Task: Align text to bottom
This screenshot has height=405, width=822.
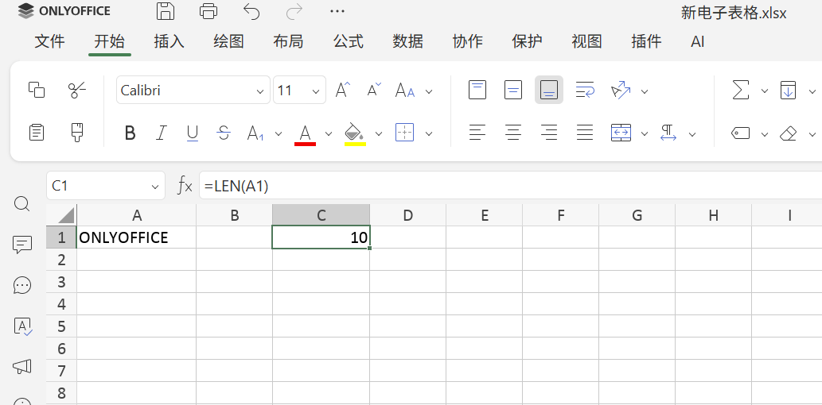Action: coord(549,90)
